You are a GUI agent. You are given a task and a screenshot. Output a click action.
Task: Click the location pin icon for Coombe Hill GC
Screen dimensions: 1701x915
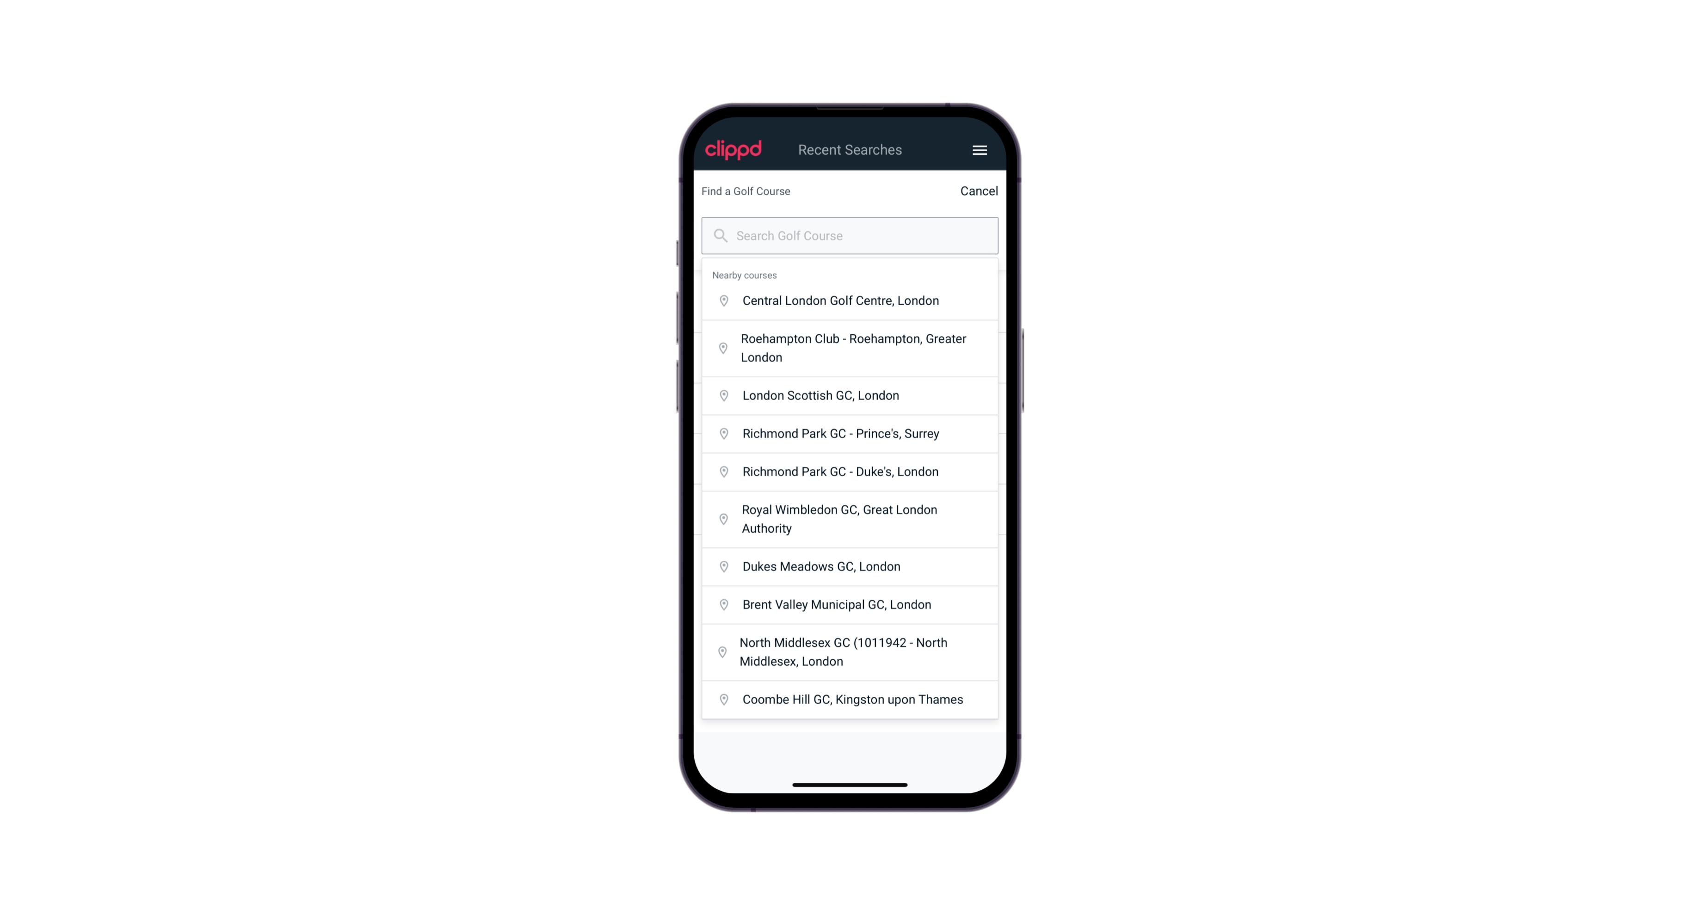(722, 699)
